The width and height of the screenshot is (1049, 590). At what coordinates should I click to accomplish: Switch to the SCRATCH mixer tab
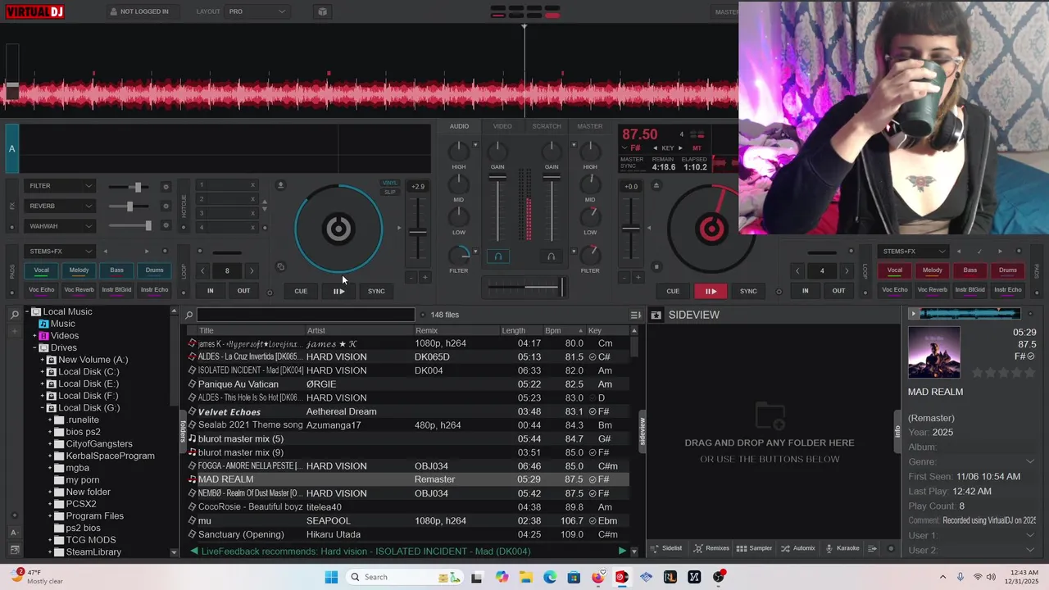click(x=547, y=126)
